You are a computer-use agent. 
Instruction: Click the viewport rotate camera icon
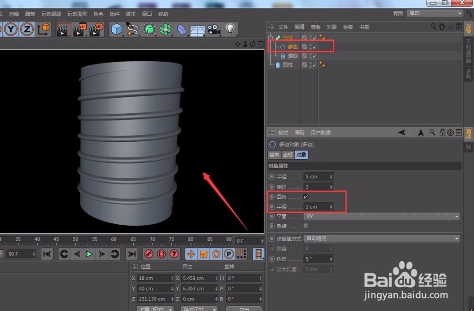253,45
